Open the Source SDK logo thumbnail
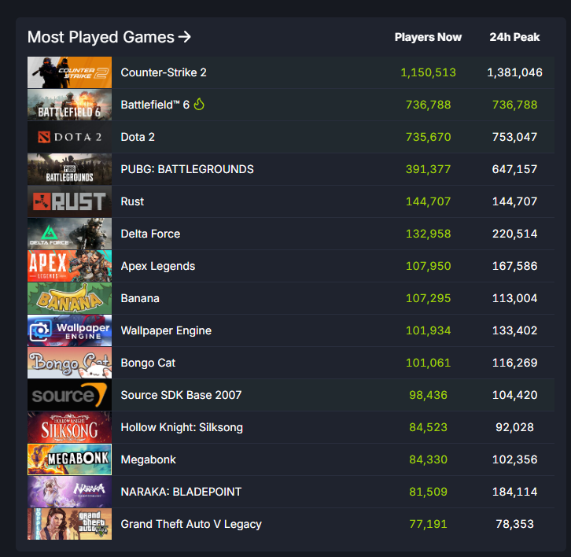Image resolution: width=571 pixels, height=557 pixels. [x=69, y=395]
